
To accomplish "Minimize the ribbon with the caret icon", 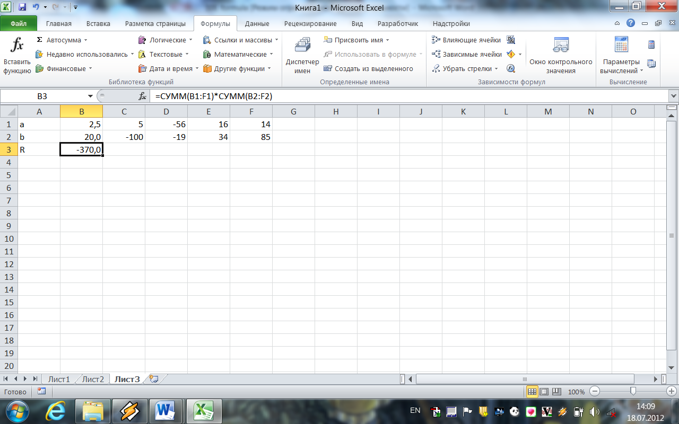I will coord(617,23).
